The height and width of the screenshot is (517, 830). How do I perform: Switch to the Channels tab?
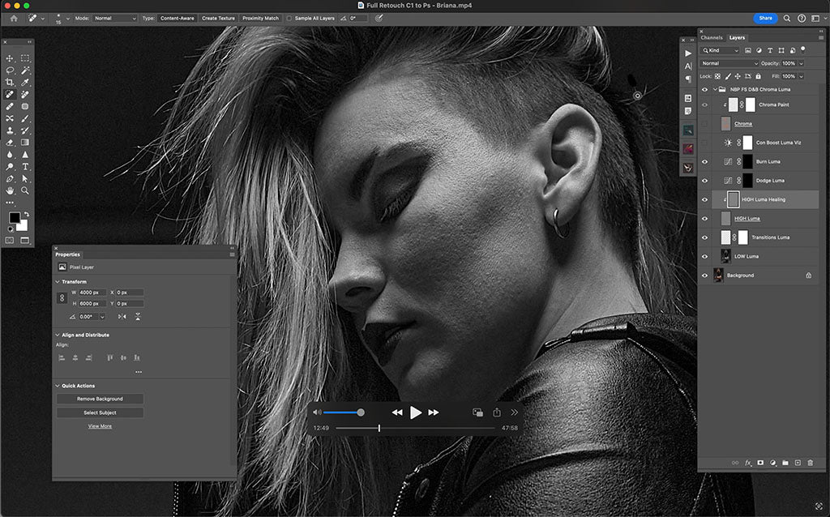click(712, 36)
